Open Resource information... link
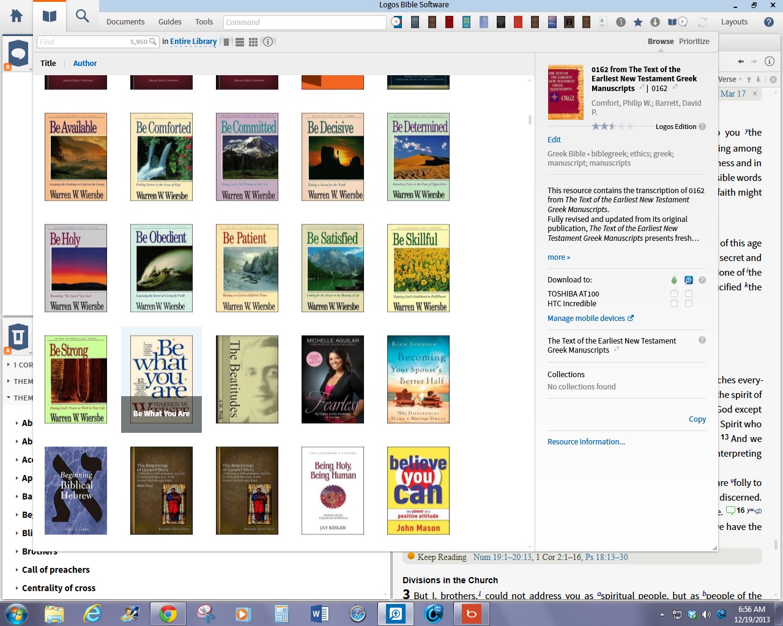Image resolution: width=783 pixels, height=626 pixels. coord(586,442)
